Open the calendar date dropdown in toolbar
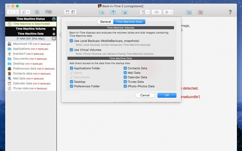The height and width of the screenshot is (151, 242). coord(145,12)
